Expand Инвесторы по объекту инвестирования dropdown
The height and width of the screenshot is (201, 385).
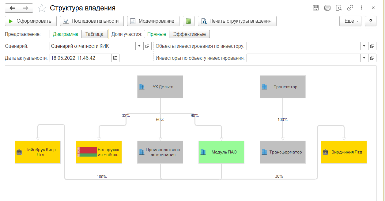click(x=364, y=58)
